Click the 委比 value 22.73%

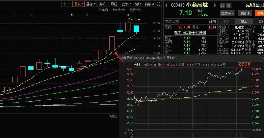[x=184, y=27]
